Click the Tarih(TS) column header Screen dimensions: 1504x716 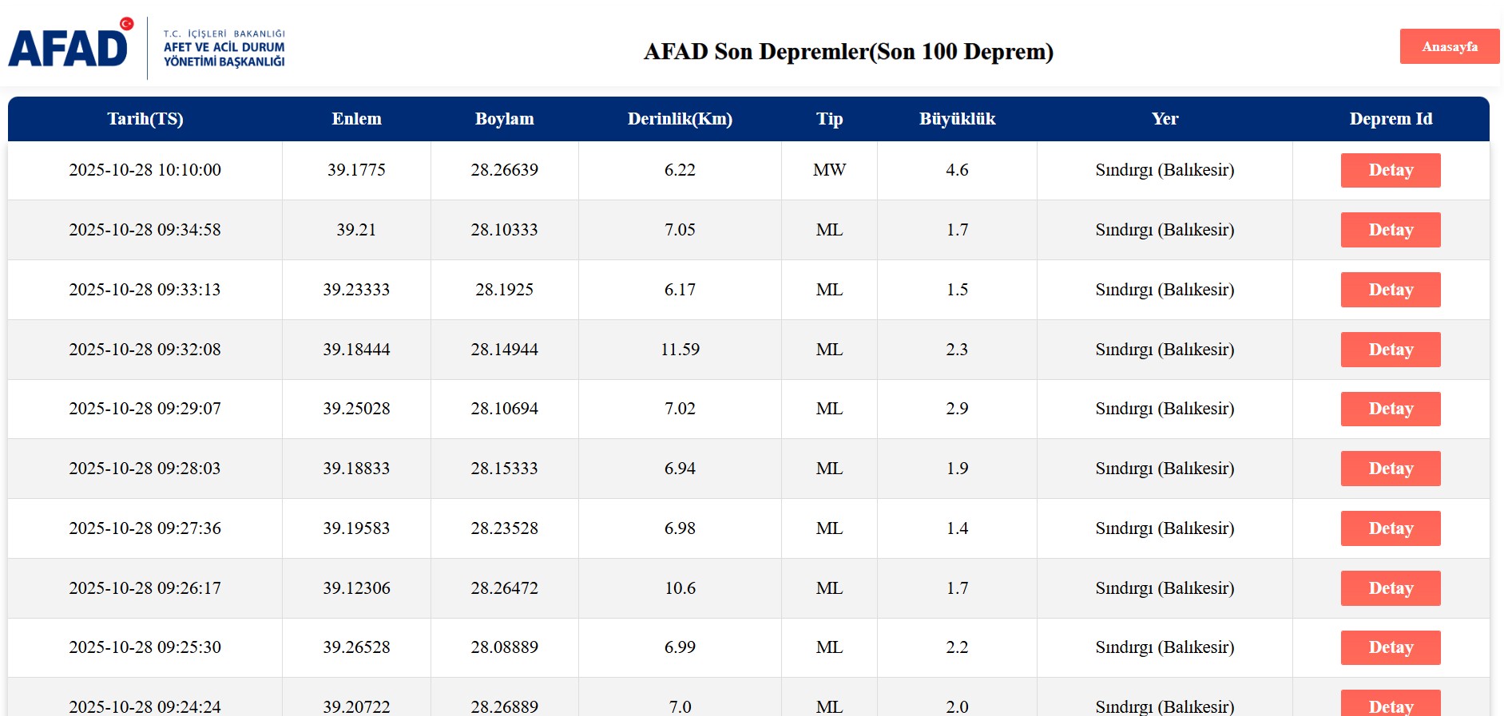coord(145,119)
